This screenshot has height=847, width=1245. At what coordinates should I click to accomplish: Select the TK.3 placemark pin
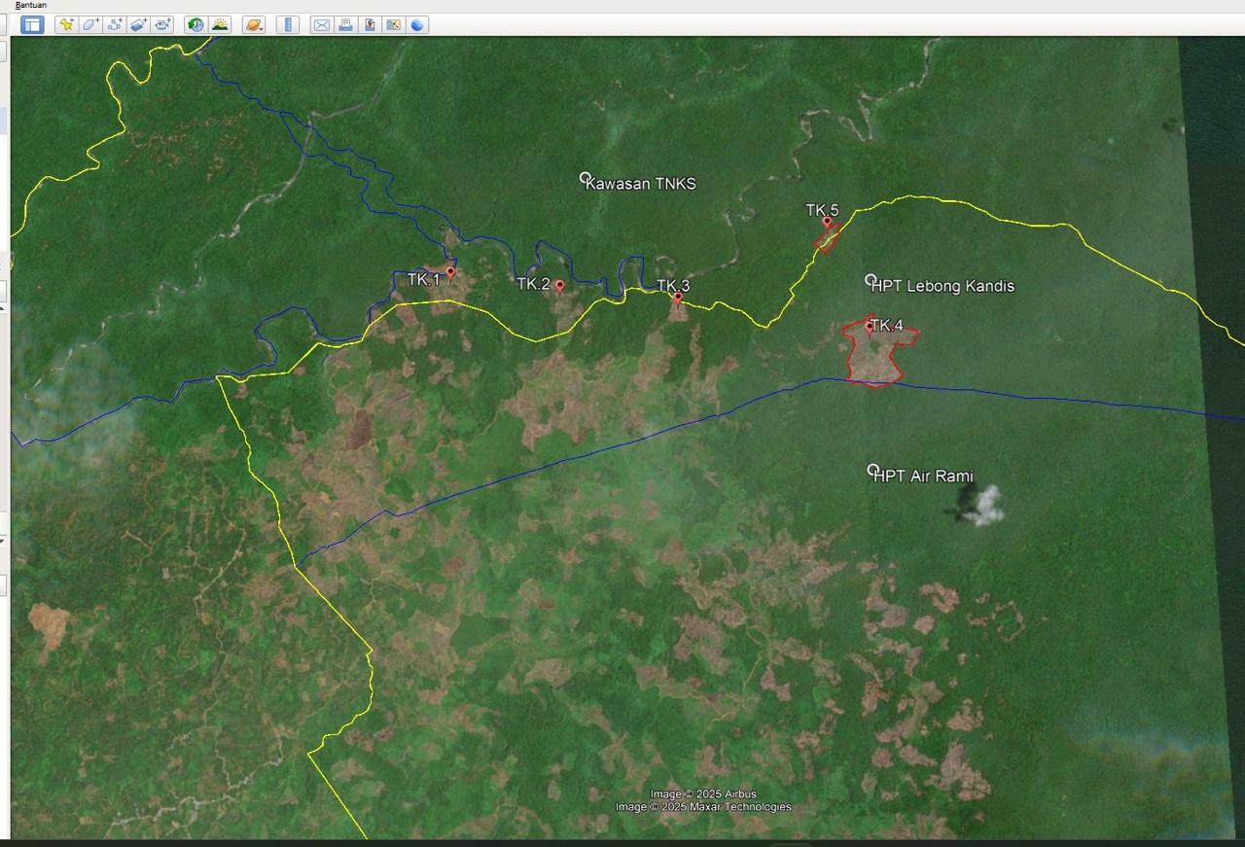[x=678, y=298]
